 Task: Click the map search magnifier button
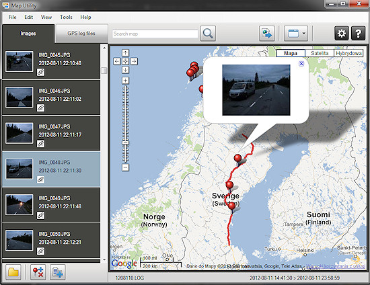coord(208,34)
